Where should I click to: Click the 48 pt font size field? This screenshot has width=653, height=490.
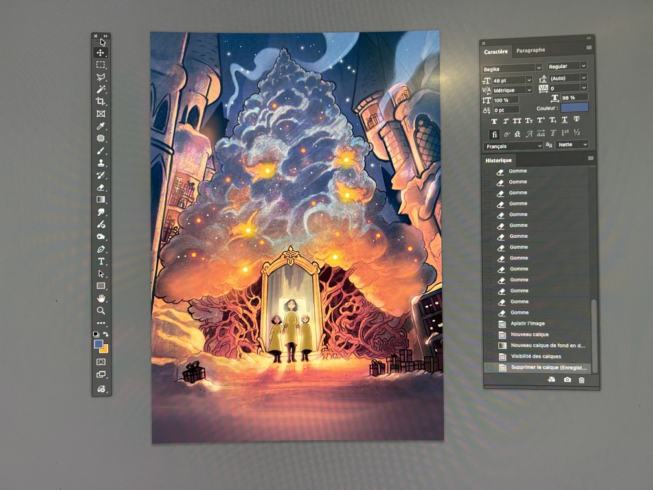[509, 80]
